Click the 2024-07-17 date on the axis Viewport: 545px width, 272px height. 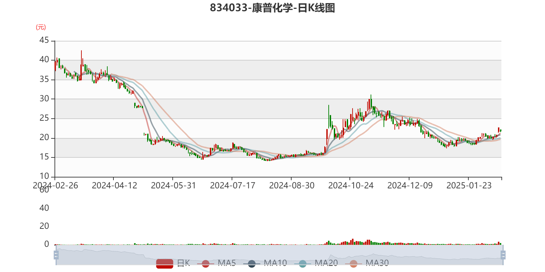click(x=233, y=185)
